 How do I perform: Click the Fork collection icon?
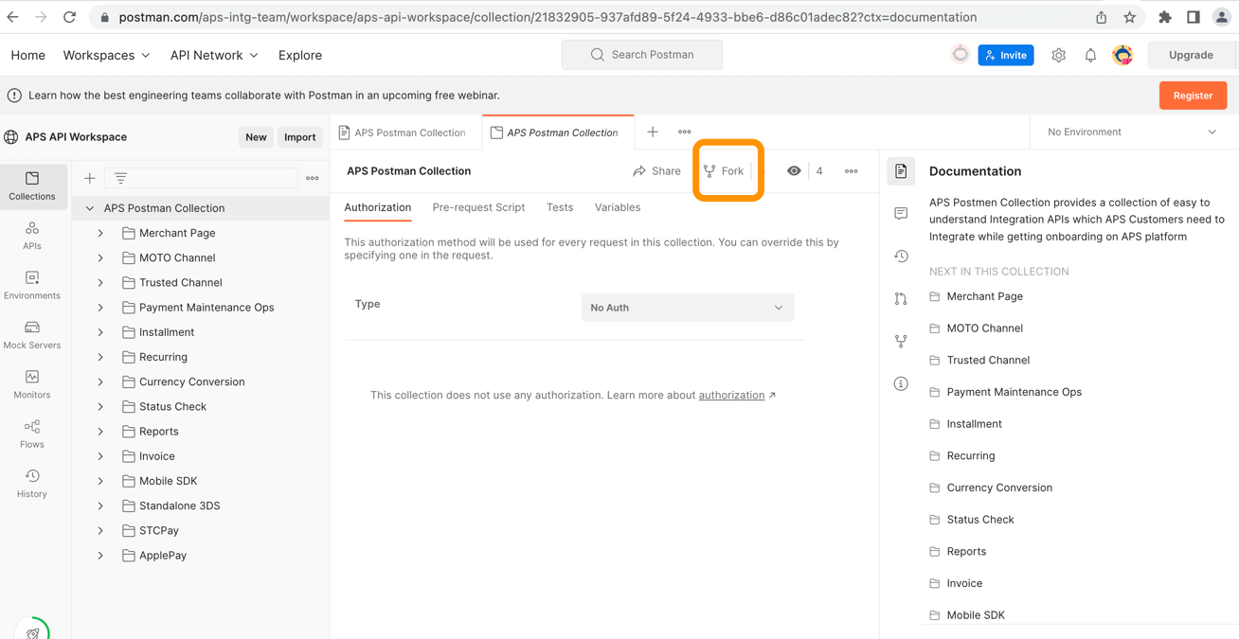[x=724, y=171]
